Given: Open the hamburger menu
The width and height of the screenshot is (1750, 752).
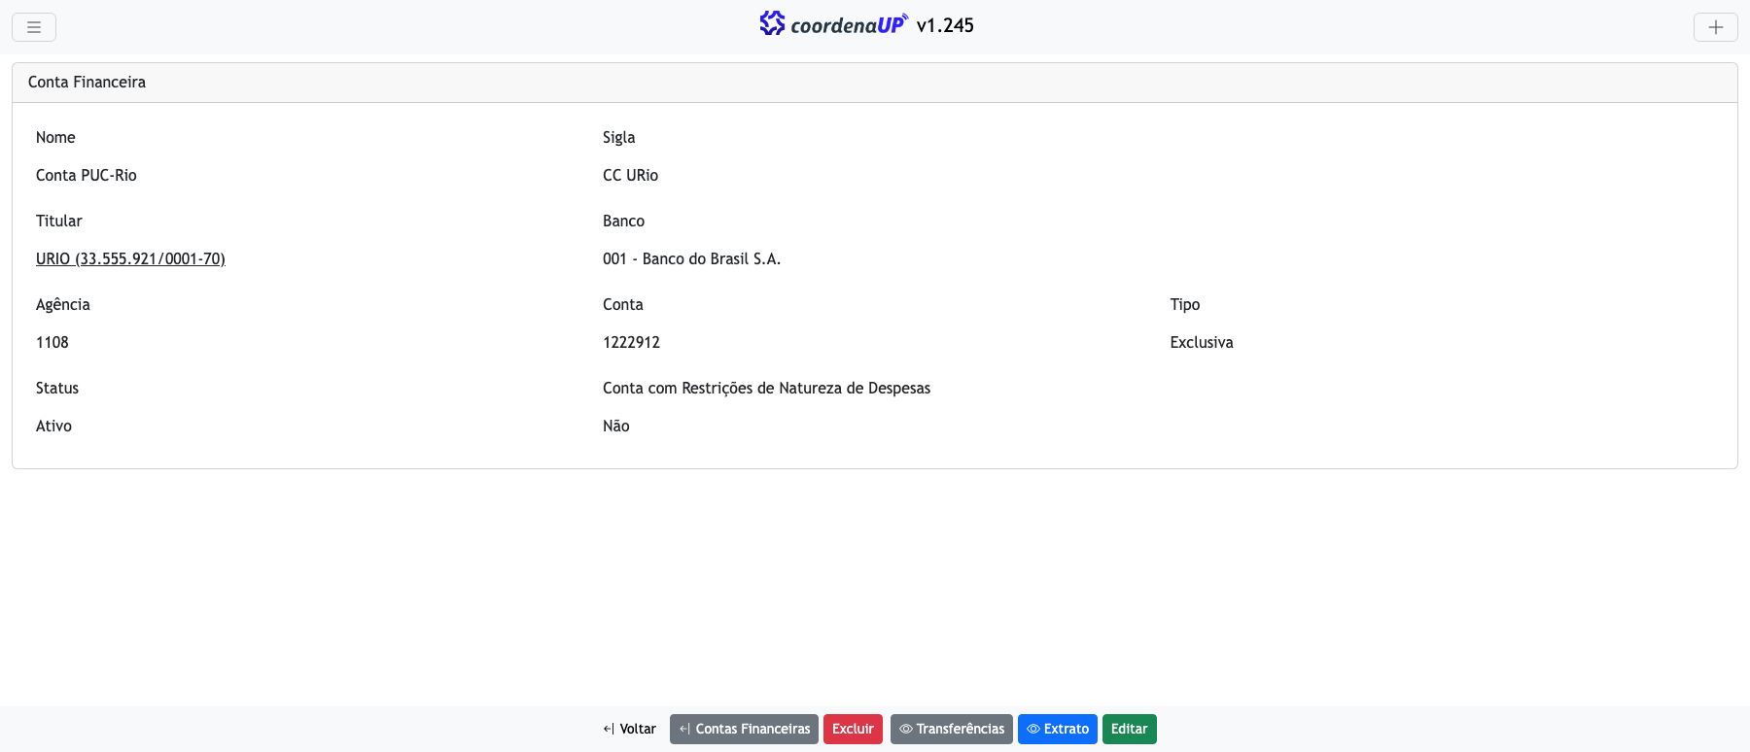Looking at the screenshot, I should click(x=34, y=27).
